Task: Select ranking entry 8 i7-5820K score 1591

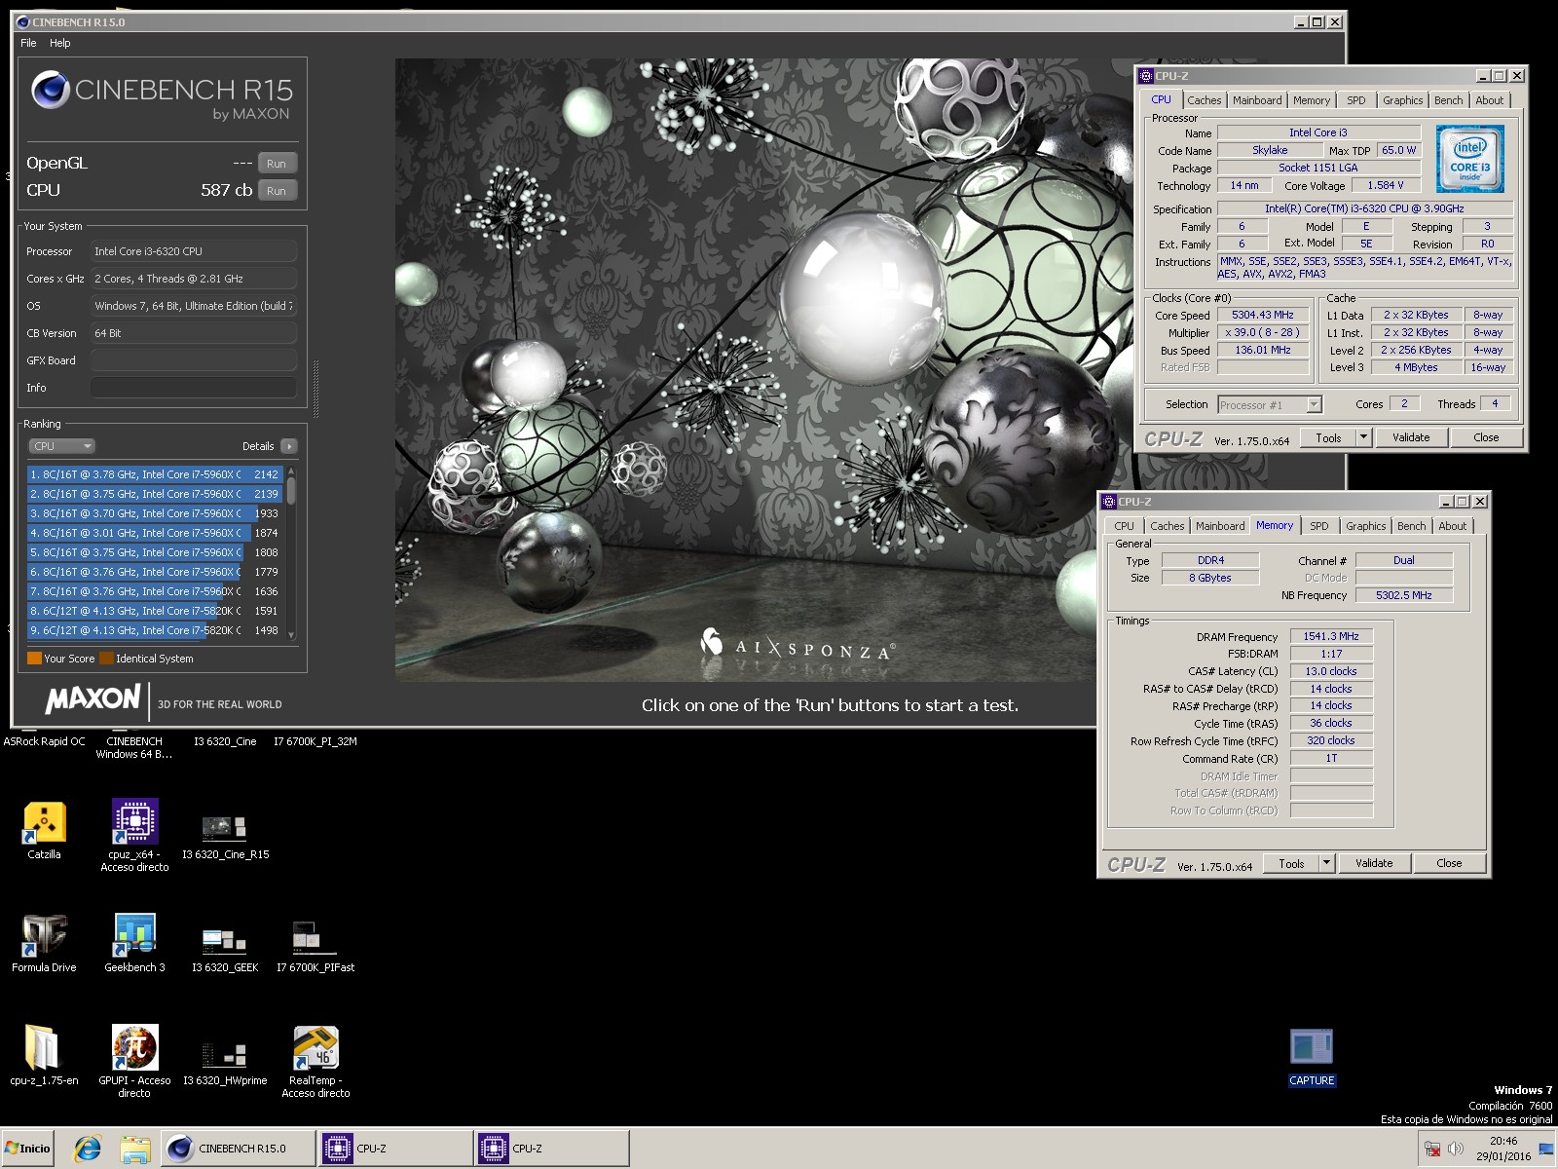Action: [x=155, y=611]
